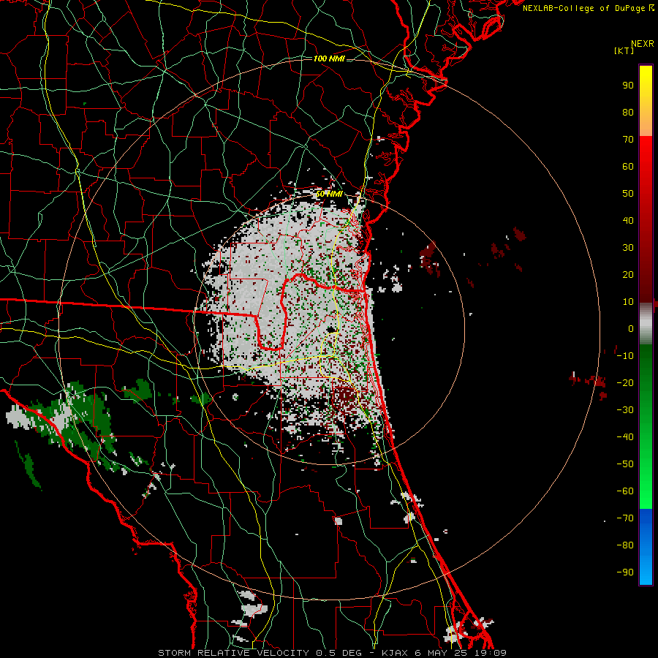This screenshot has width=658, height=658.
Task: Click the [KT] units label
Action: tap(624, 50)
